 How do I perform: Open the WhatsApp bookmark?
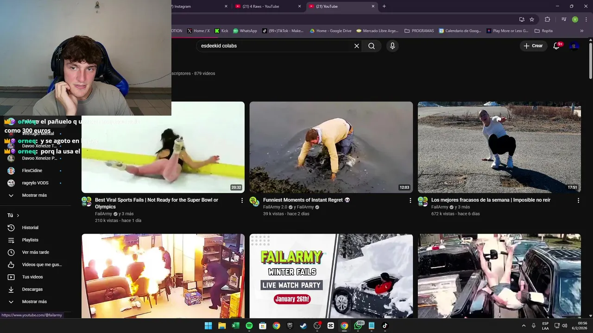245,31
